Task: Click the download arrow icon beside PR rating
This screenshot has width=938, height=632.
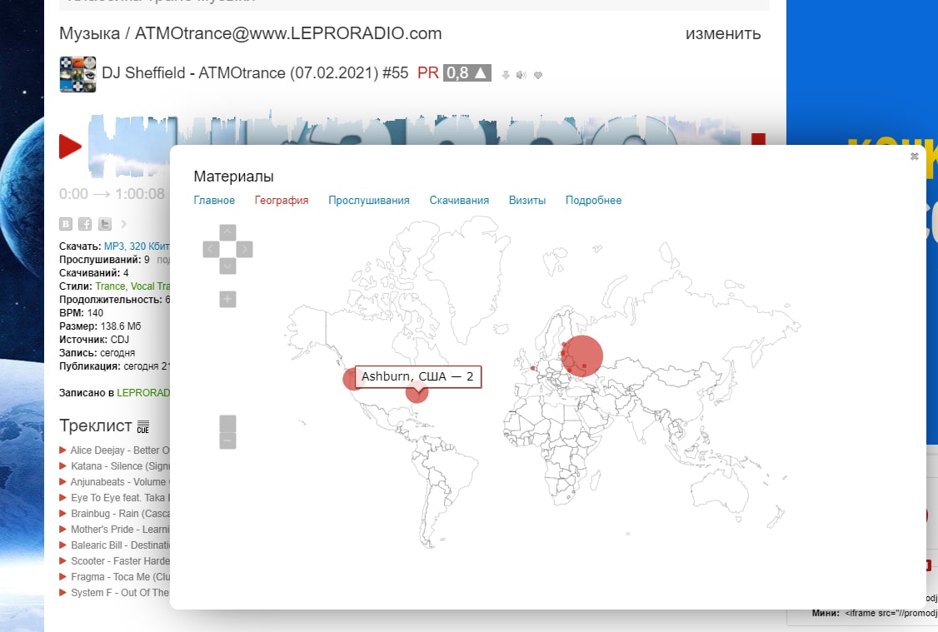Action: click(x=506, y=75)
